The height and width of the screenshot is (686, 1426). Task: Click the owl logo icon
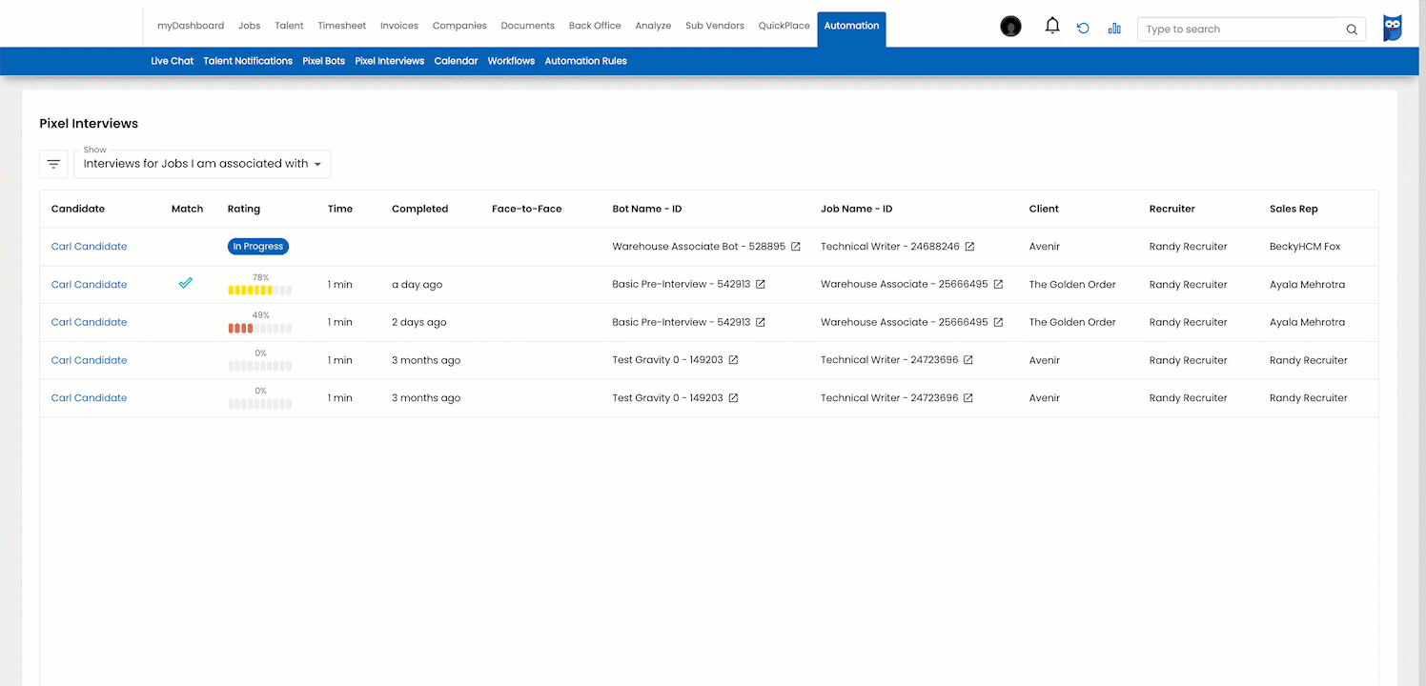[x=1393, y=28]
